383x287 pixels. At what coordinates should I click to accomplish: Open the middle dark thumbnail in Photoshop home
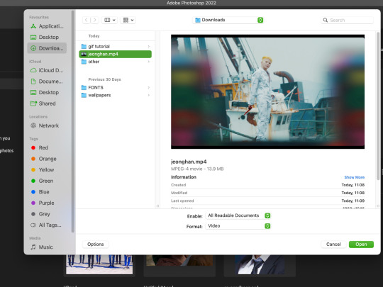coord(179,261)
